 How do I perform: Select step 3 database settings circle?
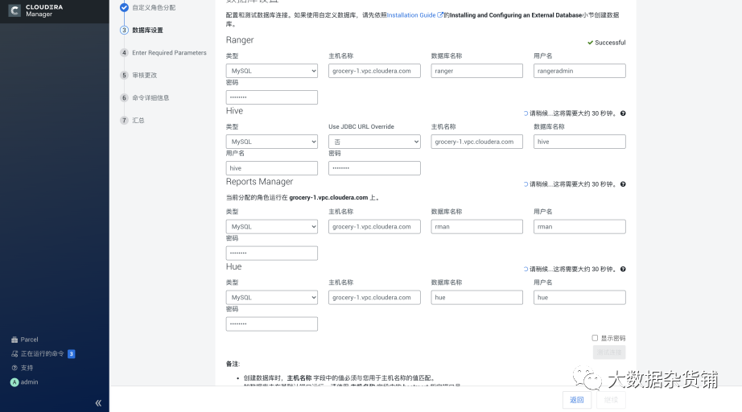124,31
